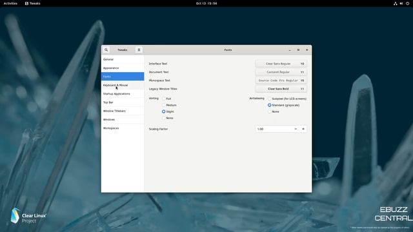This screenshot has width=413, height=232.
Task: Click the 'Hinting' label
Action: 154,98
